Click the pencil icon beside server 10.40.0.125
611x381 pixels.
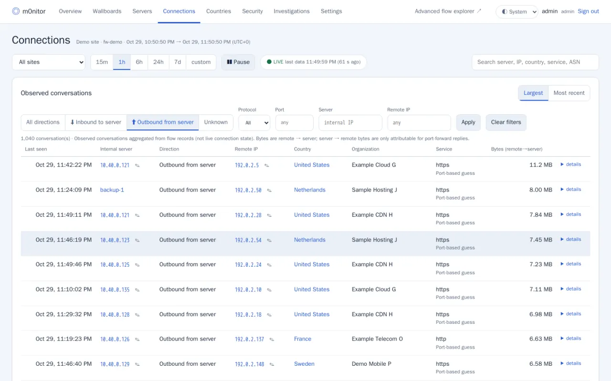coord(137,265)
